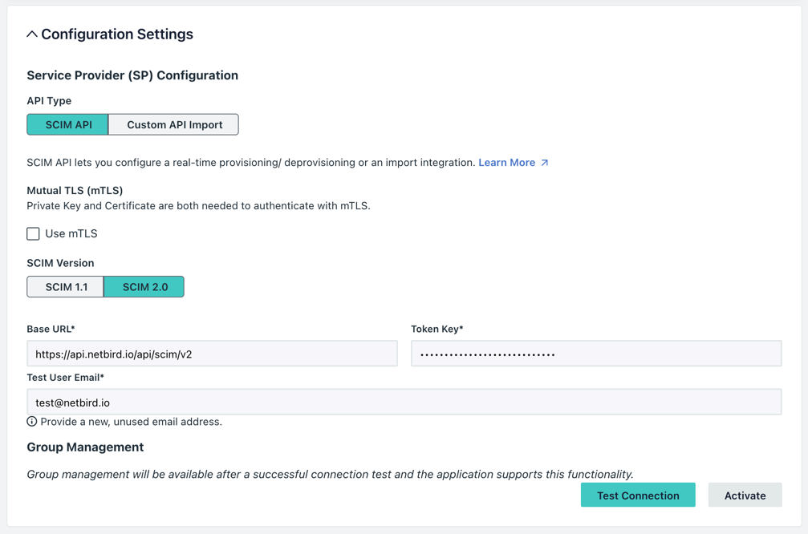Switch to Custom API Import
This screenshot has width=808, height=534.
pos(173,124)
